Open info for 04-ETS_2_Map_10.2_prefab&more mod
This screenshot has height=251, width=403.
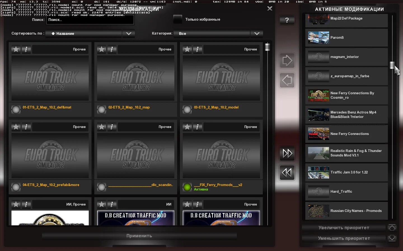click(x=26, y=127)
